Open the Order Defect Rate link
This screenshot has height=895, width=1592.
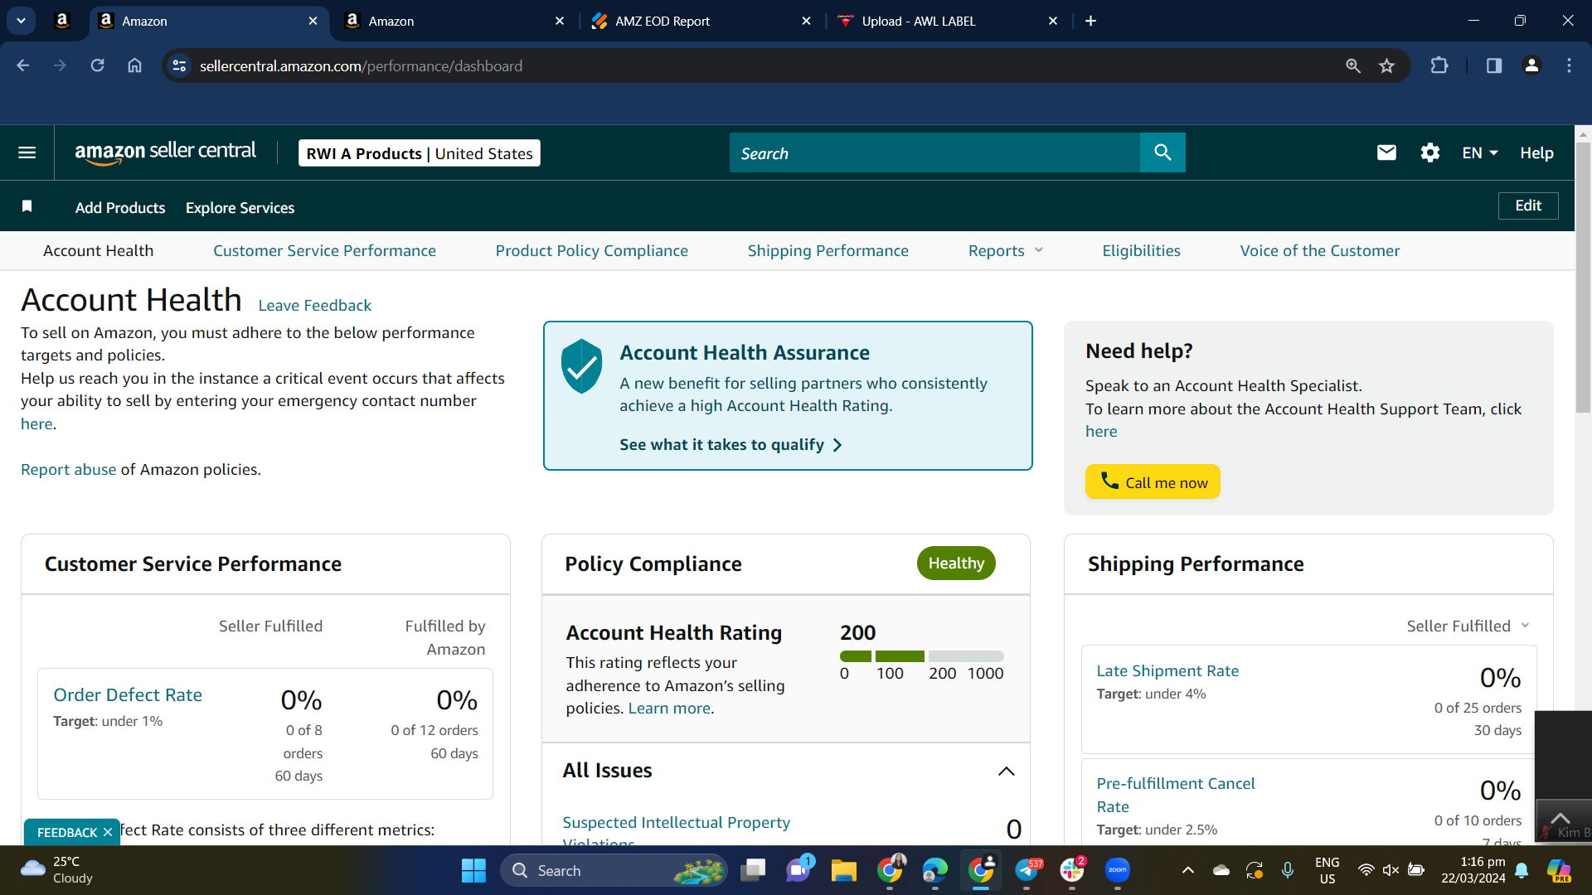(x=128, y=694)
